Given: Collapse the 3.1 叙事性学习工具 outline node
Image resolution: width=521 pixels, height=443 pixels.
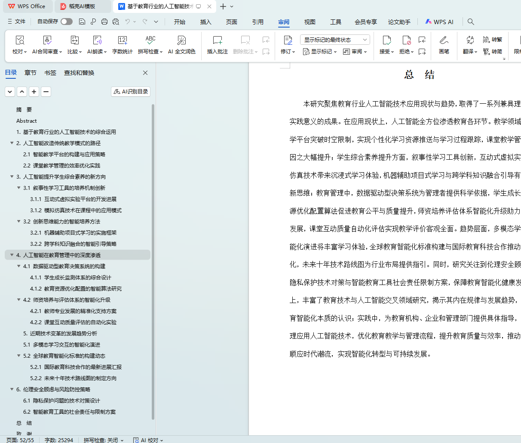Looking at the screenshot, I should [19, 188].
